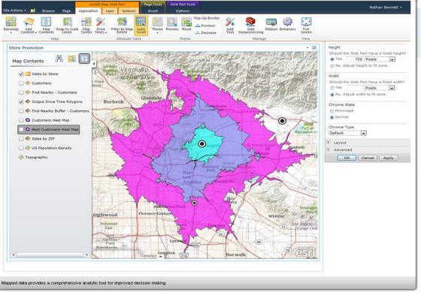
Task: Open the Ribbon manage option
Action: (x=271, y=24)
